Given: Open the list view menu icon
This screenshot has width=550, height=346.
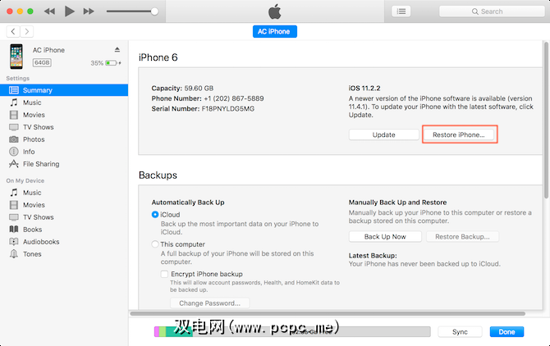Looking at the screenshot, I should point(401,11).
